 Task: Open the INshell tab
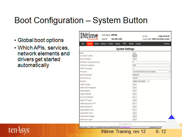[131, 44]
